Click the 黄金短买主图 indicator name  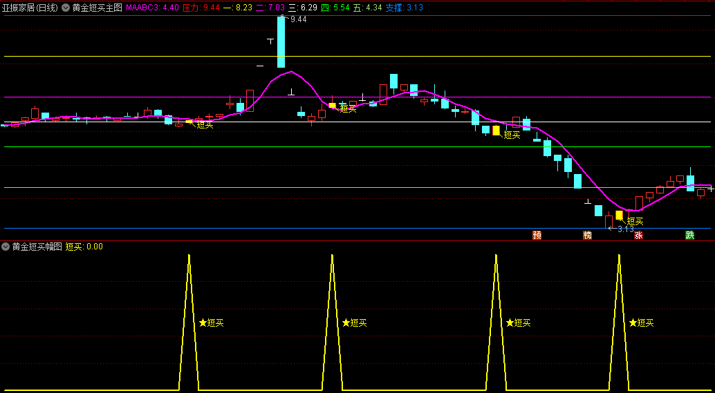[x=97, y=8]
